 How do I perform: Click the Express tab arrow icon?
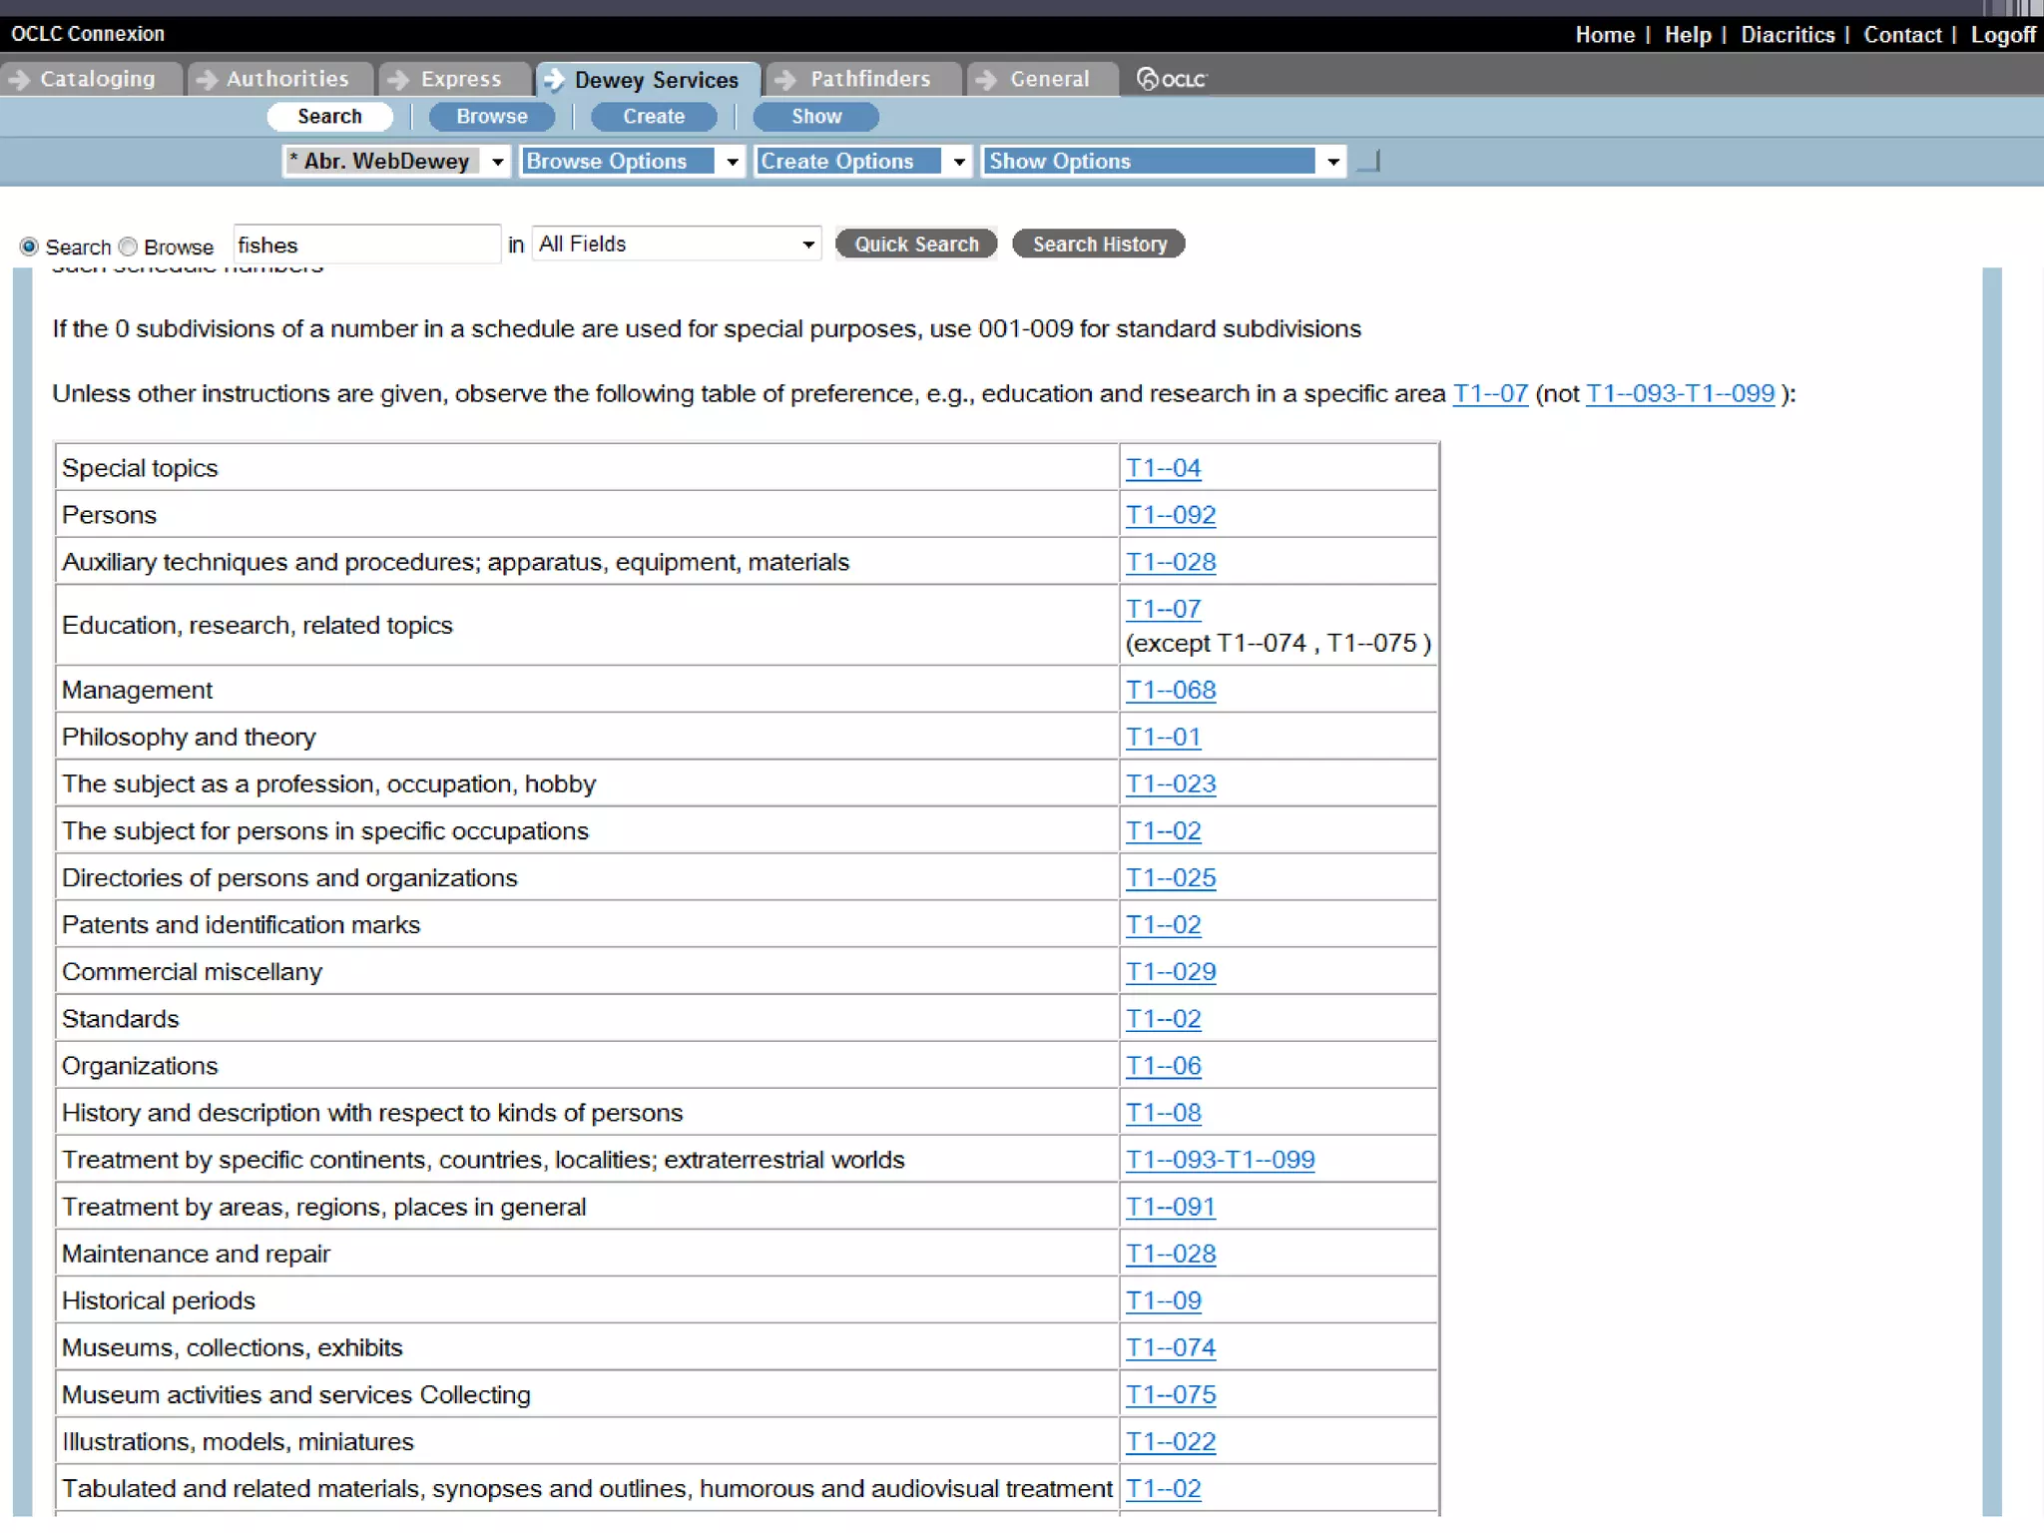click(x=398, y=79)
